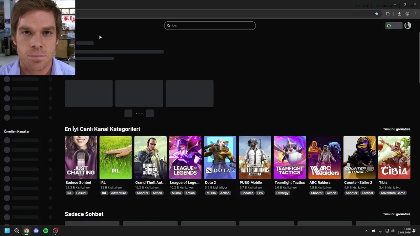The image size is (420, 236).
Task: Select the Adventure tag under IRL
Action: click(x=118, y=193)
